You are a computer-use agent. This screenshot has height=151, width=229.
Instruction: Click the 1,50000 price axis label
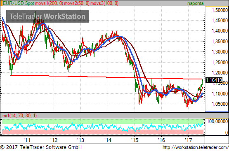pos(220,10)
